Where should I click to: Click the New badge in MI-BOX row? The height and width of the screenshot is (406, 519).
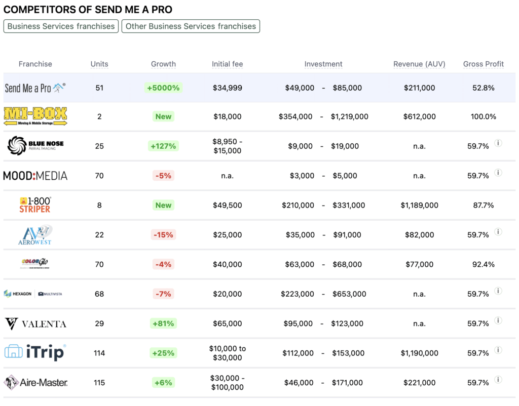pyautogui.click(x=164, y=116)
